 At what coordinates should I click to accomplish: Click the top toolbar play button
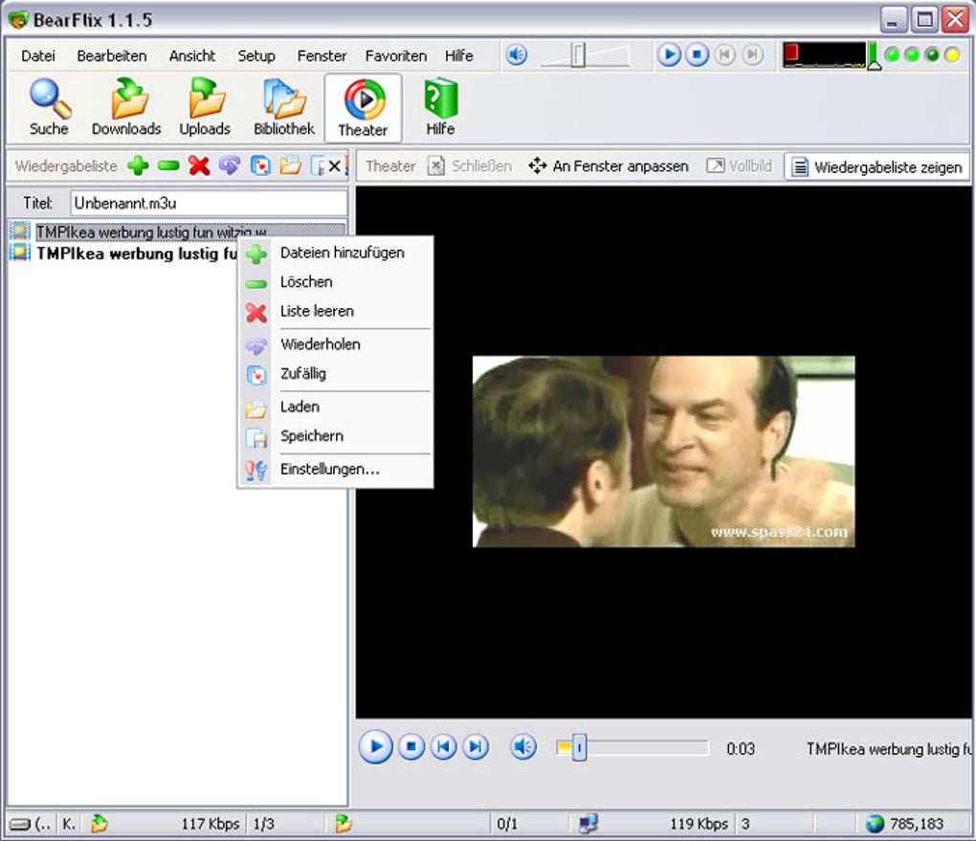(x=669, y=55)
